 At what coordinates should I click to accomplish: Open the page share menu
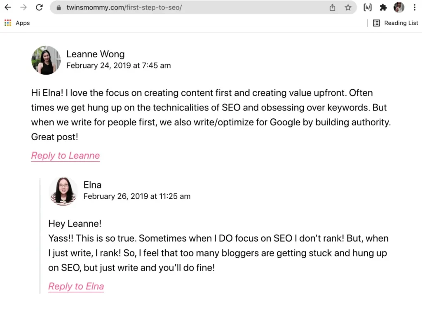332,7
